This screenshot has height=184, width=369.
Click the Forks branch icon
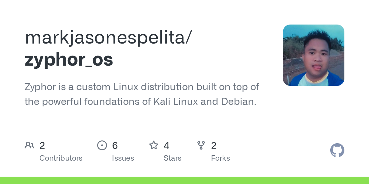pyautogui.click(x=201, y=145)
